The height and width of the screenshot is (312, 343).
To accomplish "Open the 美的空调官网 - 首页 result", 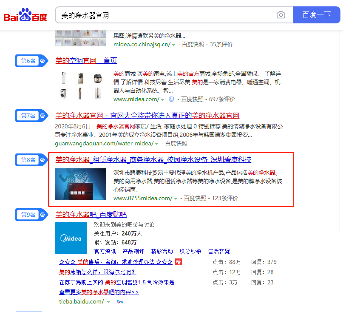I will coord(86,61).
